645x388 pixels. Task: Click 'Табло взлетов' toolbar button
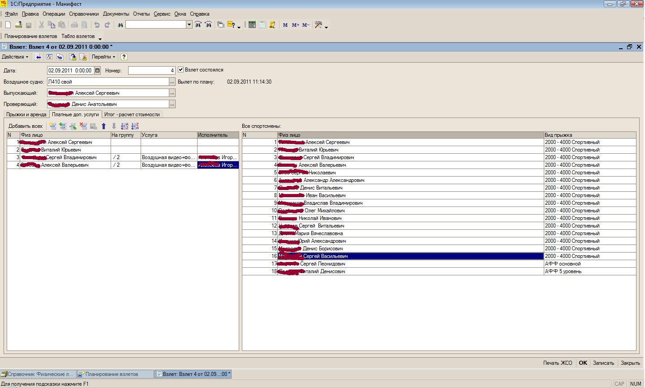78,36
